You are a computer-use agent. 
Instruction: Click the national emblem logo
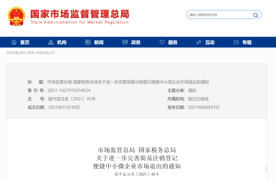click(x=17, y=16)
